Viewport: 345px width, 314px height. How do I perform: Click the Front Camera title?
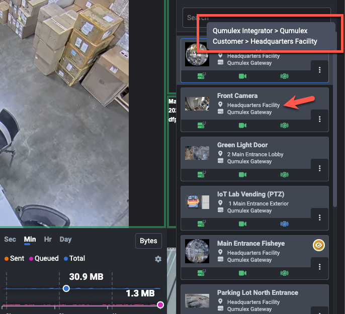pyautogui.click(x=237, y=96)
